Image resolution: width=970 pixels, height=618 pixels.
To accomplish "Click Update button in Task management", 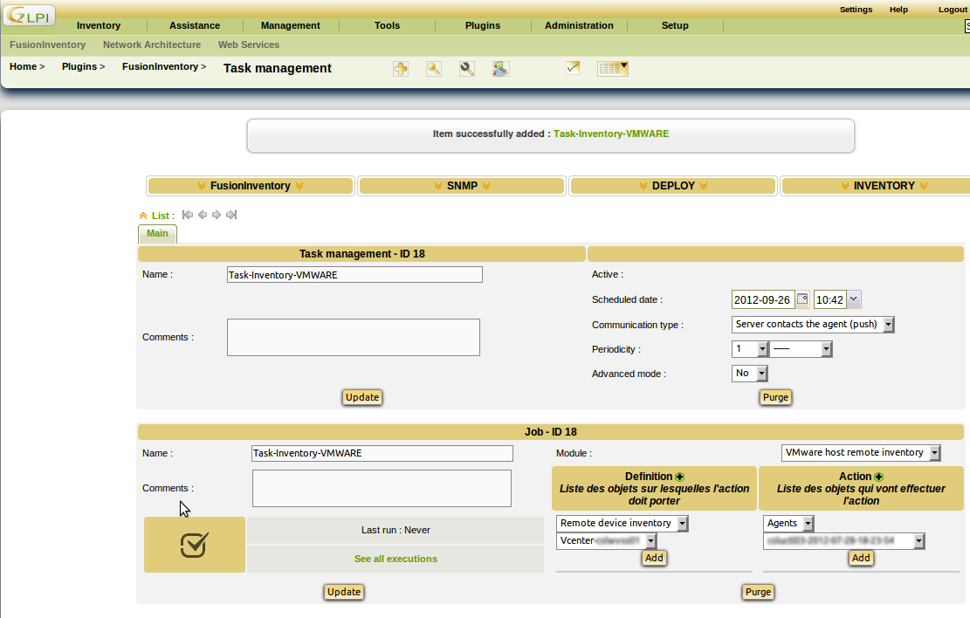I will (x=362, y=397).
